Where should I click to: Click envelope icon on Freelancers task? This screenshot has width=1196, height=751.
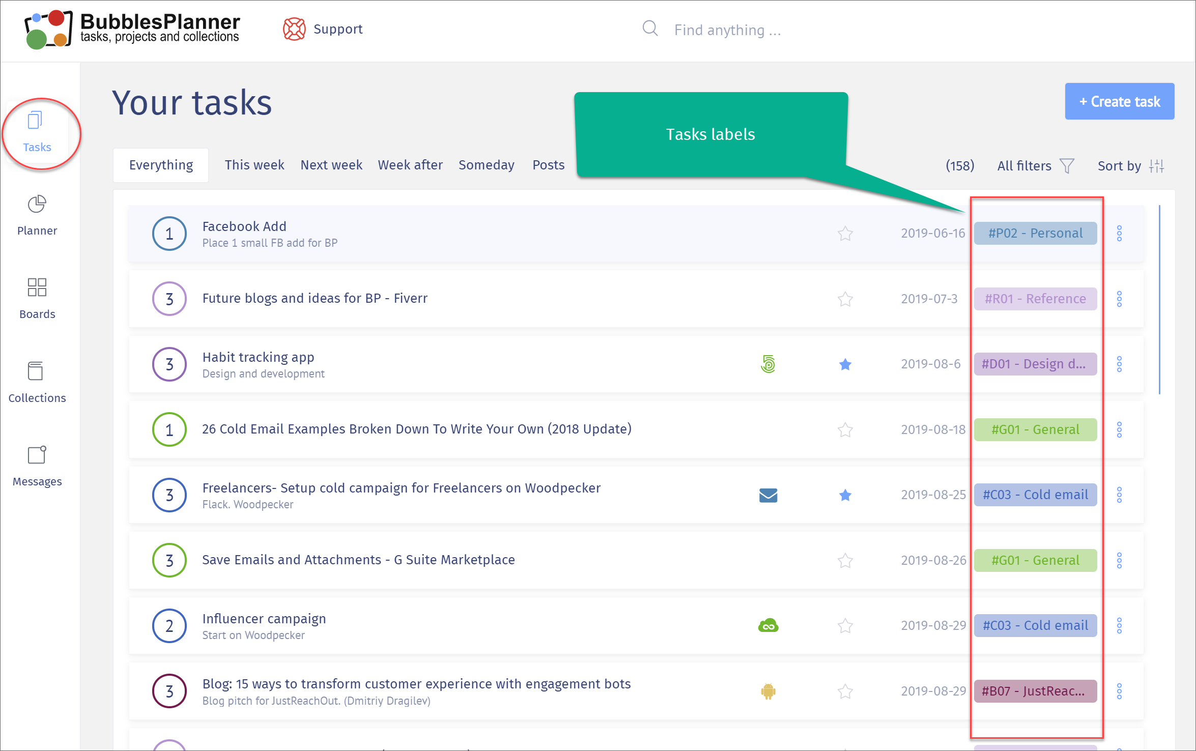[x=768, y=495]
